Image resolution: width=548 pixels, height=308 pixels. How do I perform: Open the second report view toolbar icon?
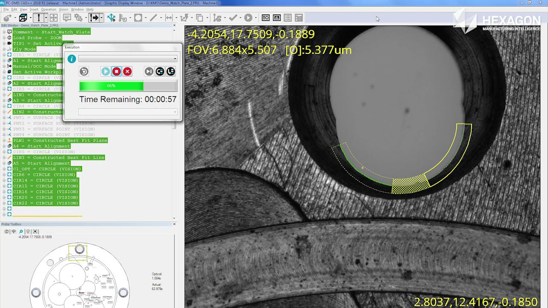277,18
